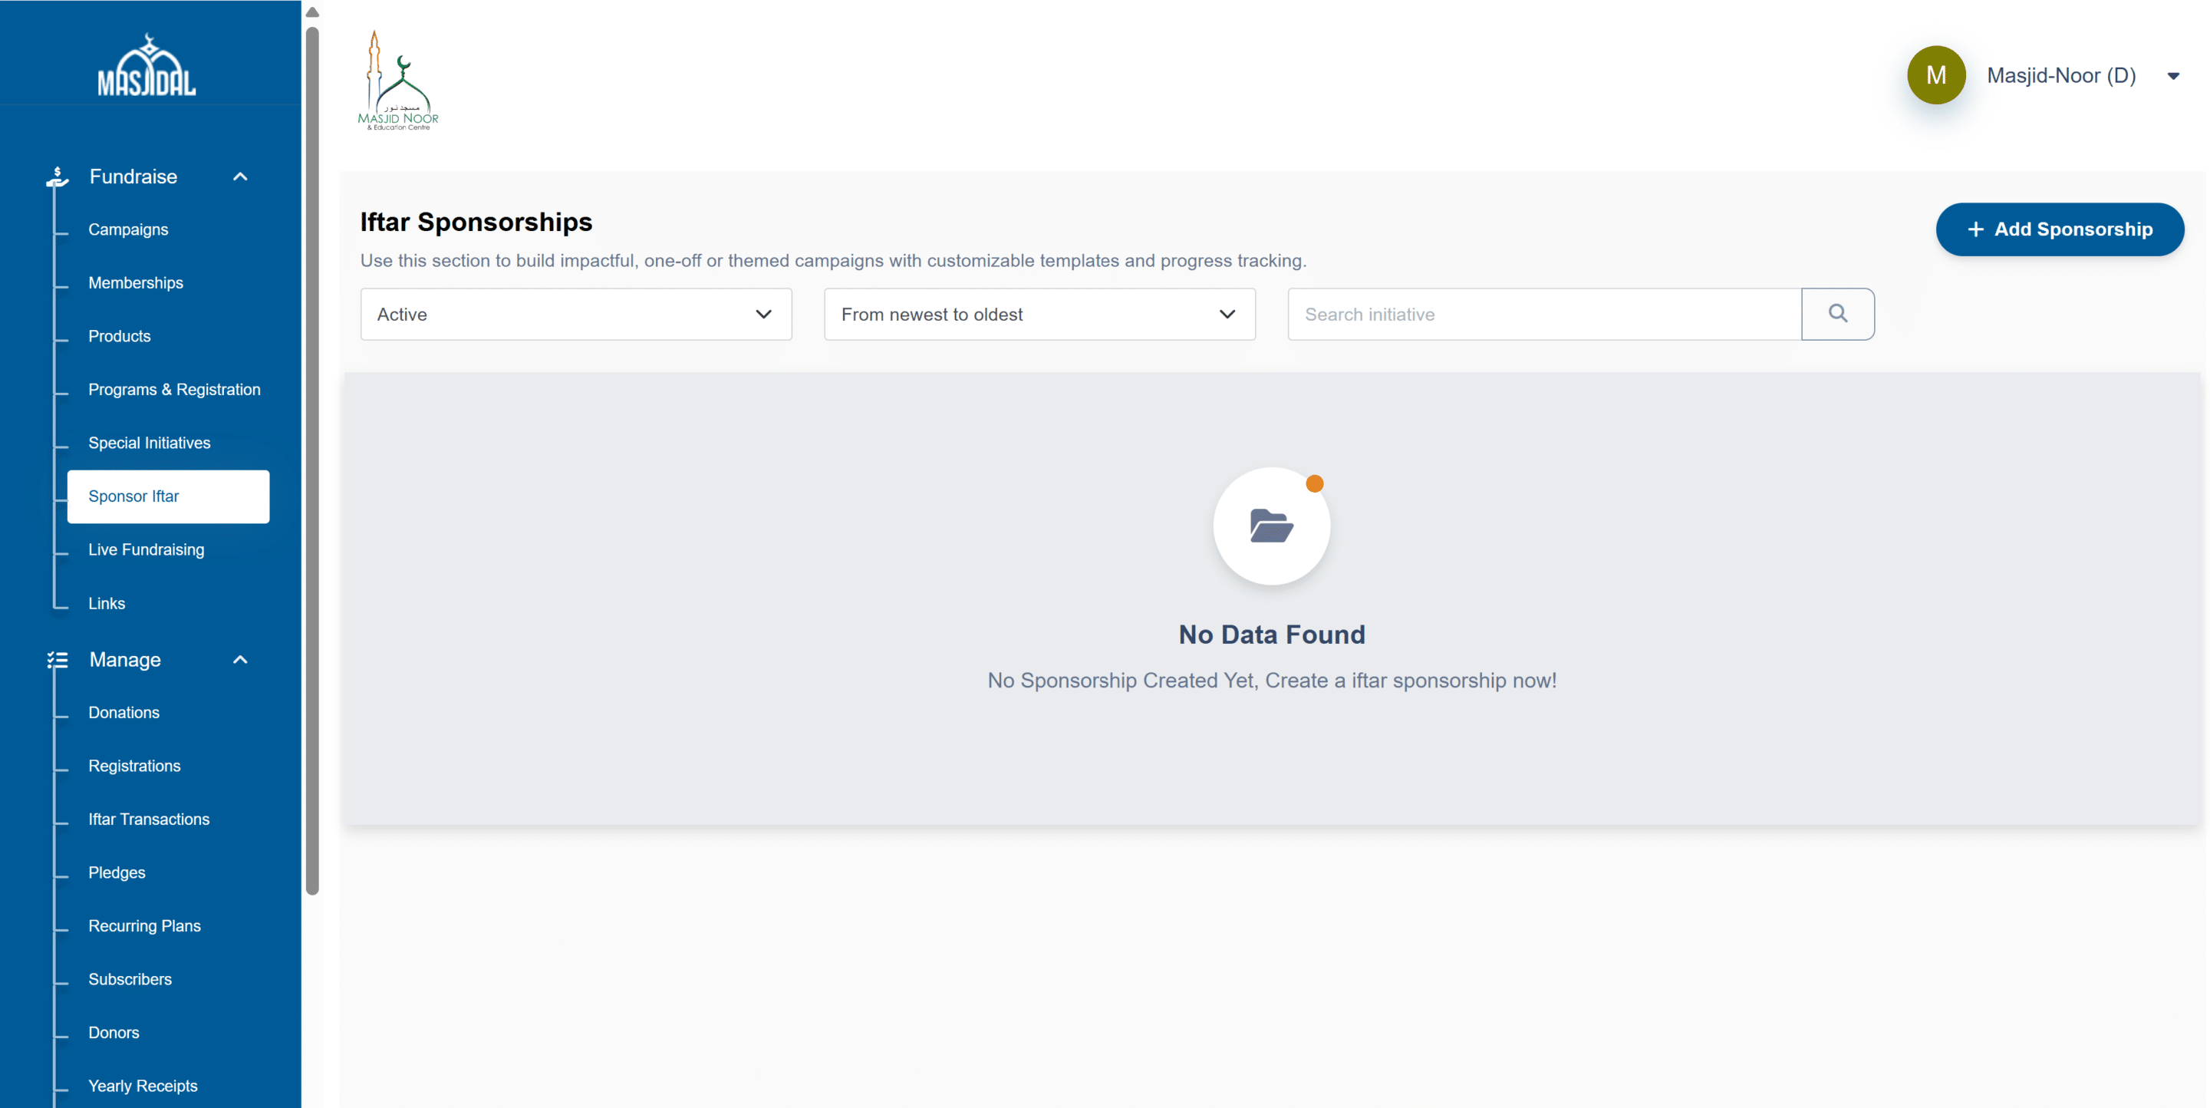The width and height of the screenshot is (2210, 1108).
Task: Open the Active status filter dropdown
Action: click(575, 314)
